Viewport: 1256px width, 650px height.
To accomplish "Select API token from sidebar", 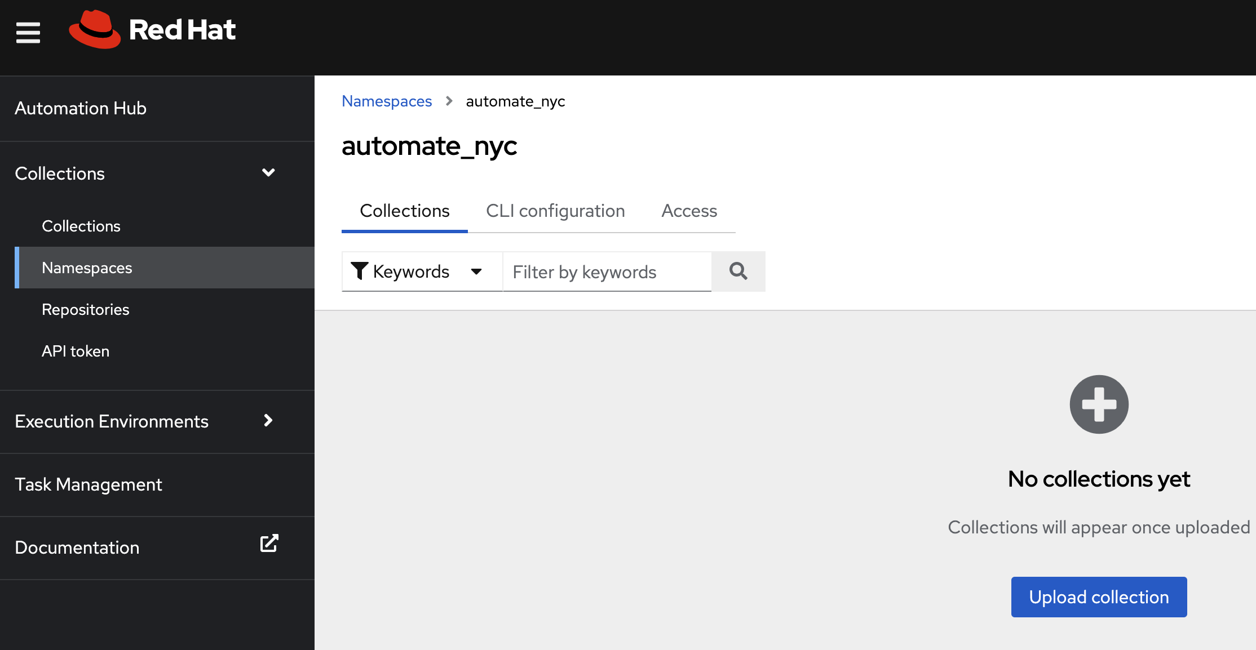I will pos(74,351).
